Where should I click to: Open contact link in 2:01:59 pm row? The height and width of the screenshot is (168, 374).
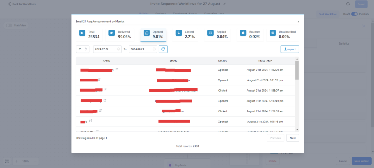tap(99, 80)
